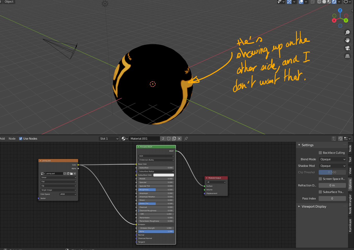Image resolution: width=354 pixels, height=250 pixels.
Task: Select rendered viewport shading
Action: click(x=334, y=2)
